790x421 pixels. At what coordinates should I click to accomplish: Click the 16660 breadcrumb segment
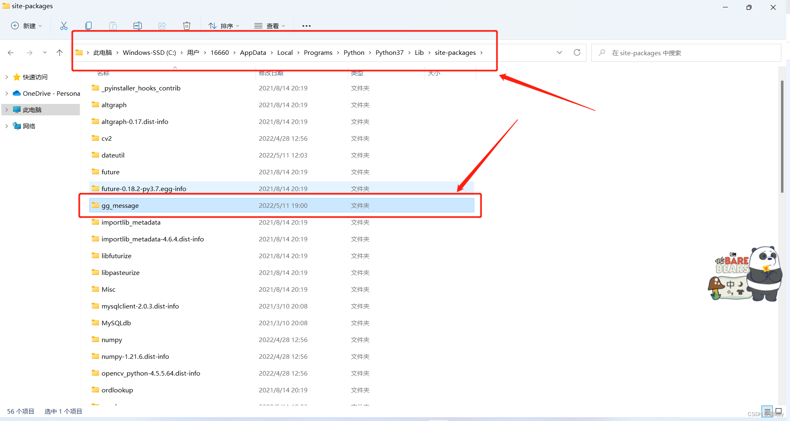(220, 53)
